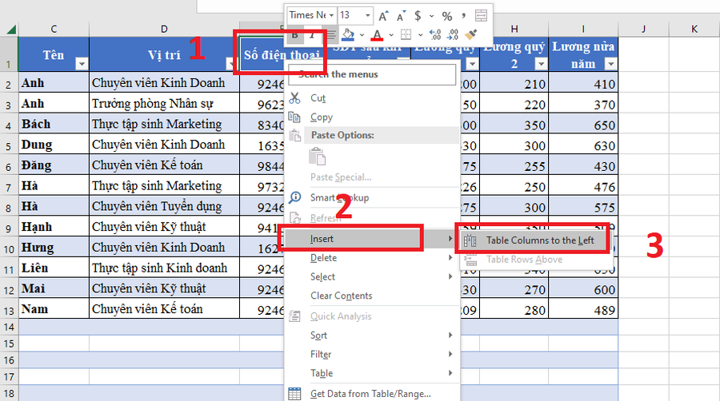Click the Smart Lookup magnifier icon
The height and width of the screenshot is (401, 720).
(x=294, y=197)
